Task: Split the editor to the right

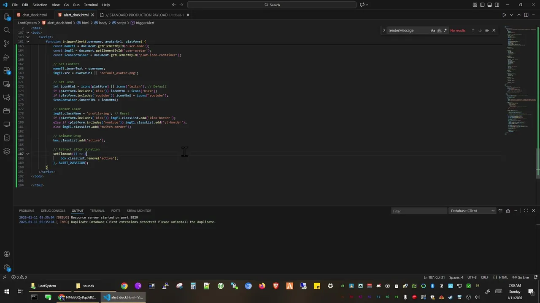Action: tap(526, 15)
